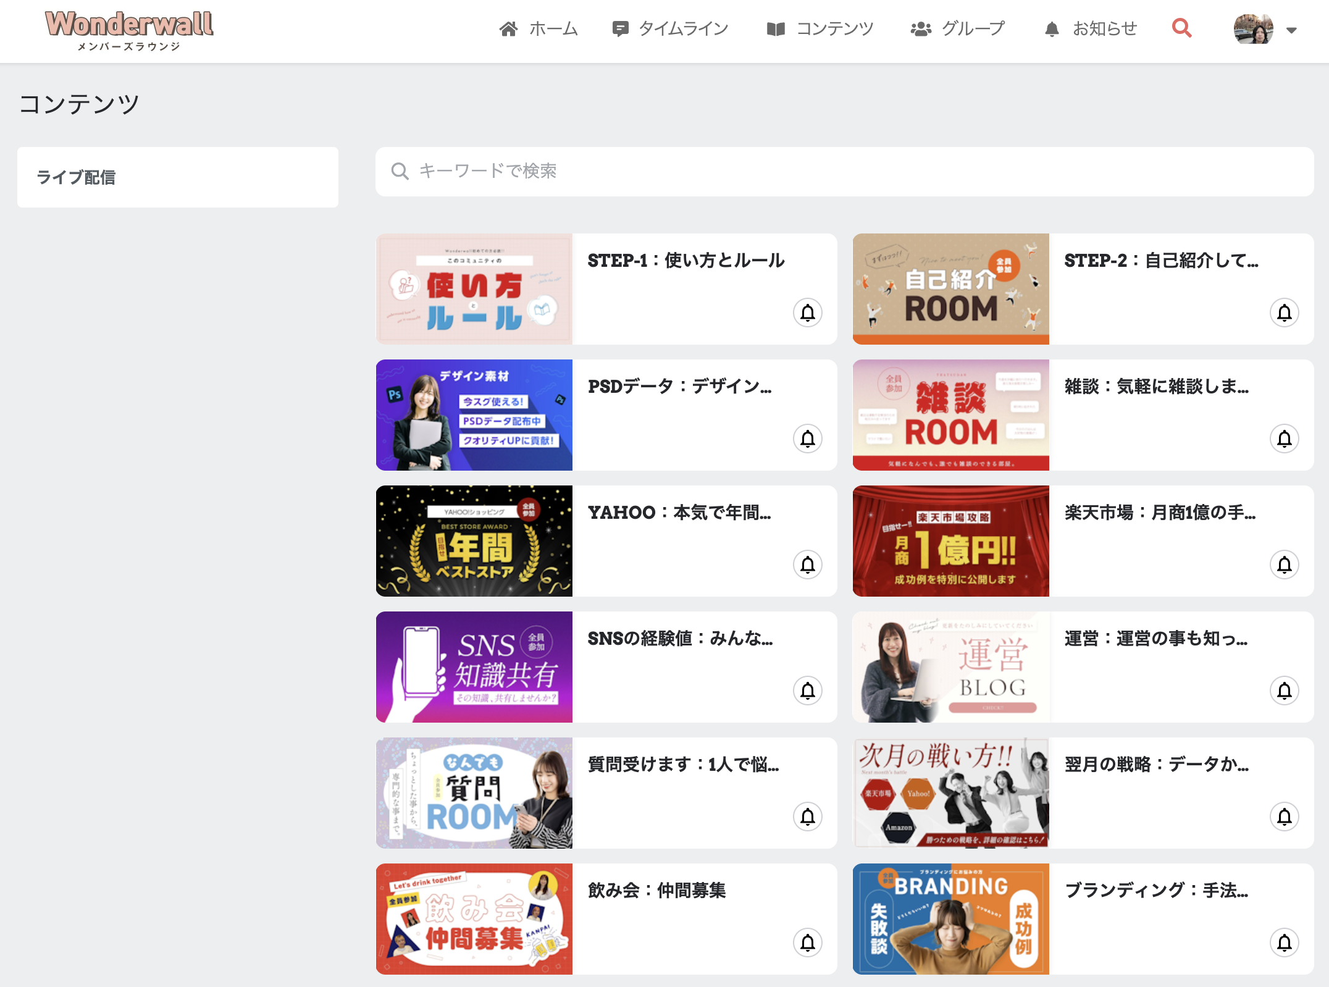Click bell icon on ブランディング card

1284,943
